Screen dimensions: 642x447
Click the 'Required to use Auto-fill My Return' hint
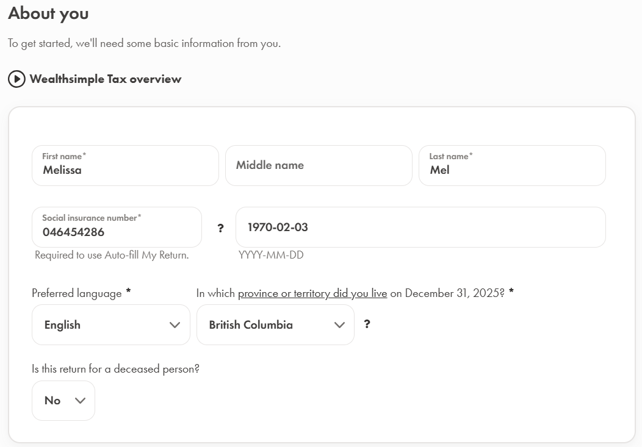coord(112,256)
